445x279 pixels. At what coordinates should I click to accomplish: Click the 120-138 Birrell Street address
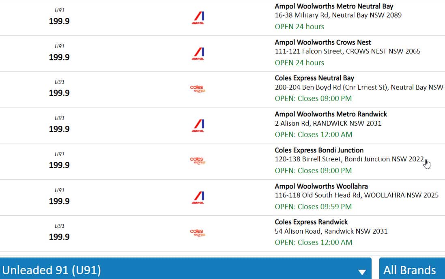click(x=349, y=159)
